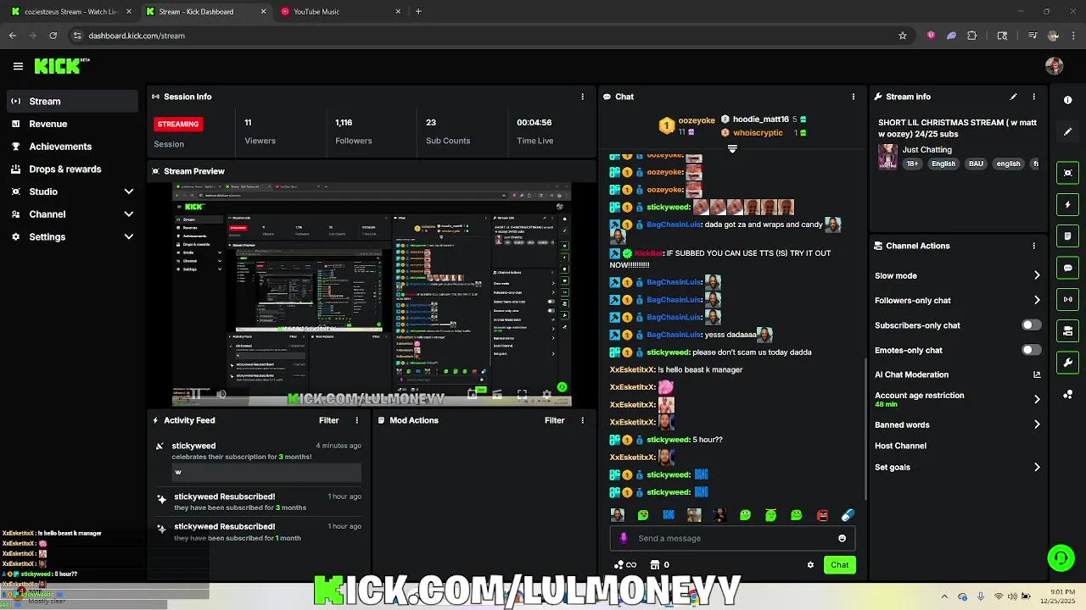Screen dimensions: 1086x610
Task: Toggle the document icon in right sidebar
Action: click(1067, 236)
